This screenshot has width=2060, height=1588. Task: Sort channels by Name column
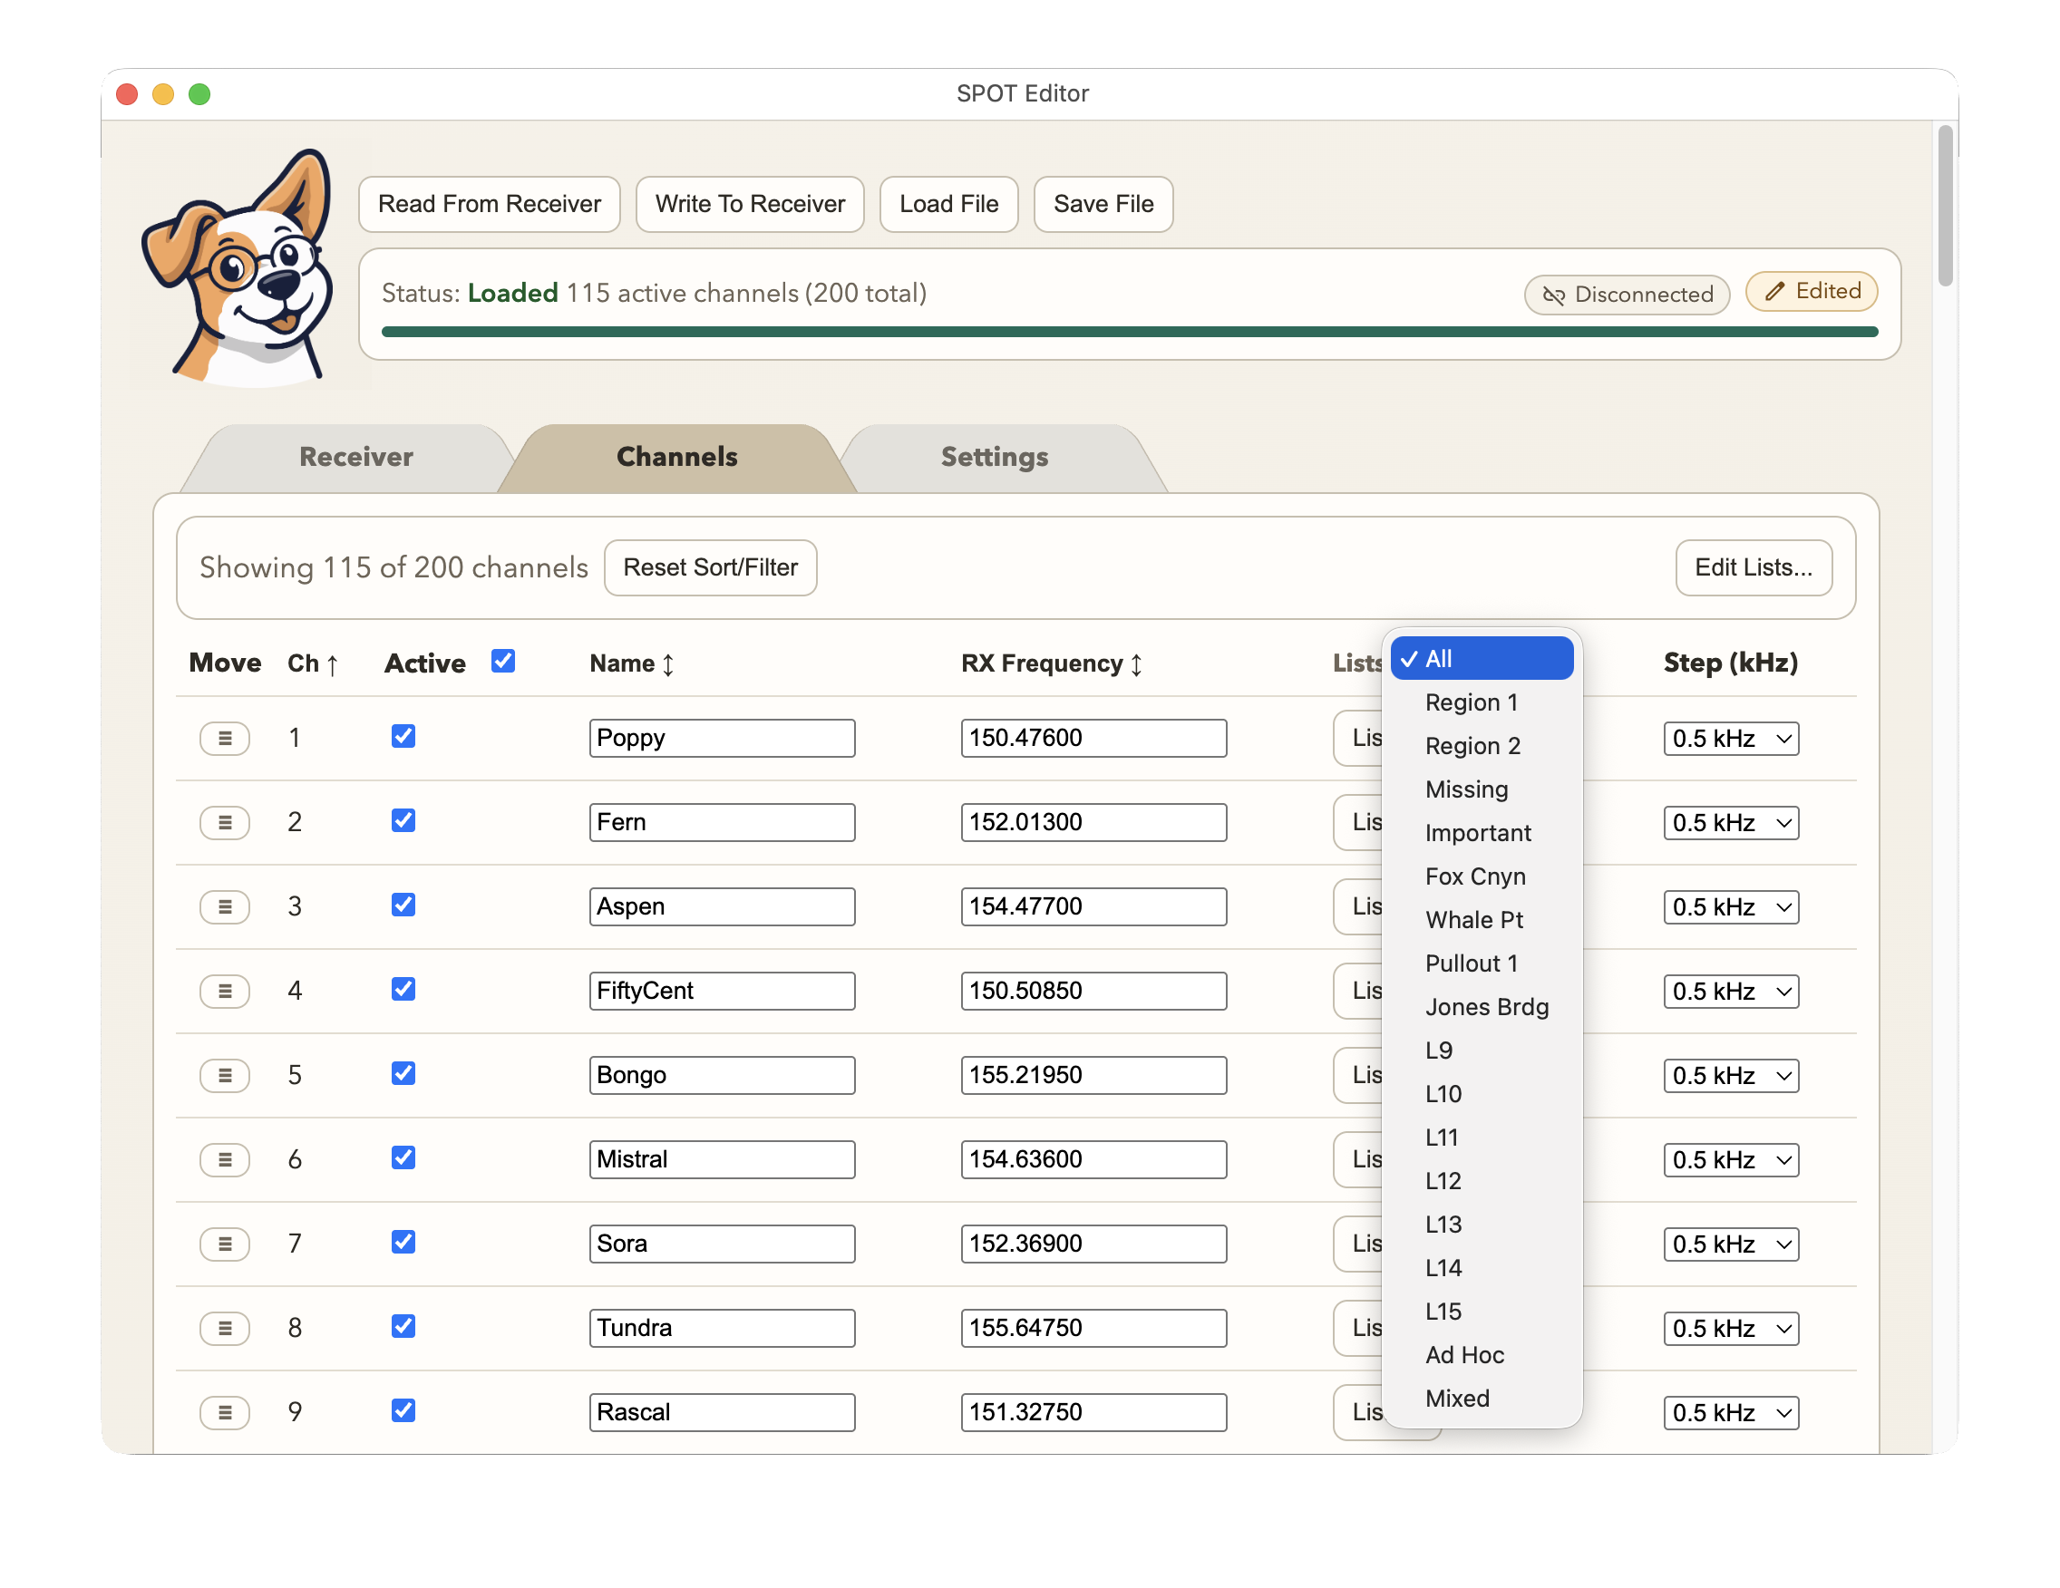[632, 663]
